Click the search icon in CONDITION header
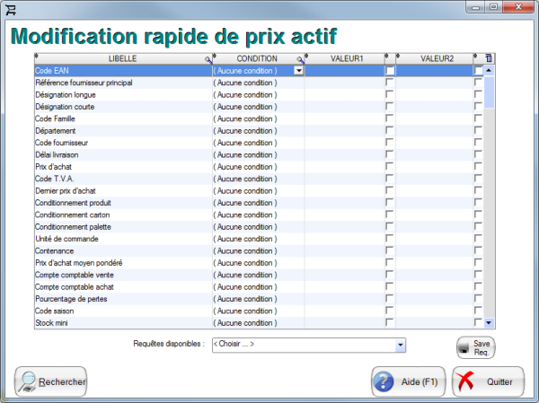 [x=300, y=58]
